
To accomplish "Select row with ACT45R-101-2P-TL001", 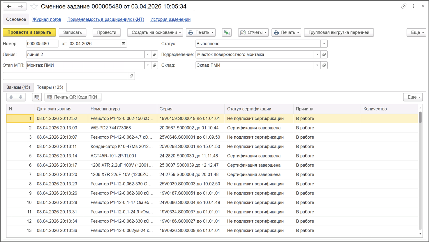I will [x=212, y=156].
